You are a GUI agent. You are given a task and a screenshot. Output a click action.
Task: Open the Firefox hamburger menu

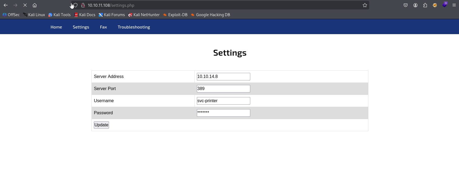pos(454,5)
